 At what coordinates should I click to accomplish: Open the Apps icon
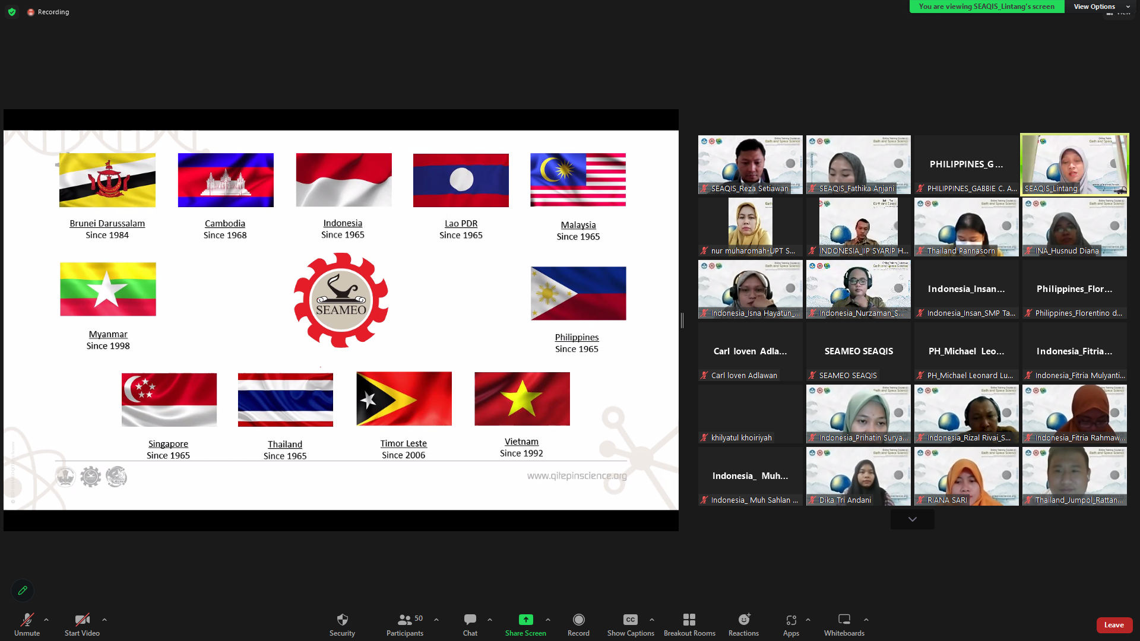click(x=791, y=620)
